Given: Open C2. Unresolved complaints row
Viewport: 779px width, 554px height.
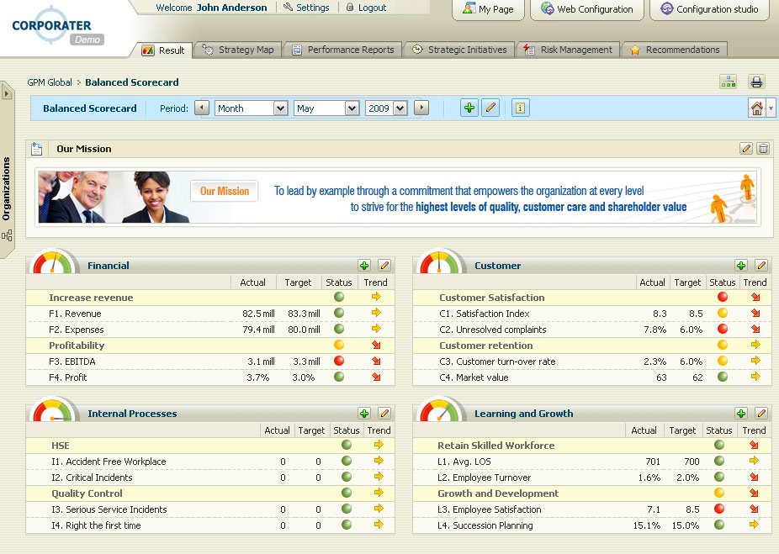Looking at the screenshot, I should pos(592,330).
